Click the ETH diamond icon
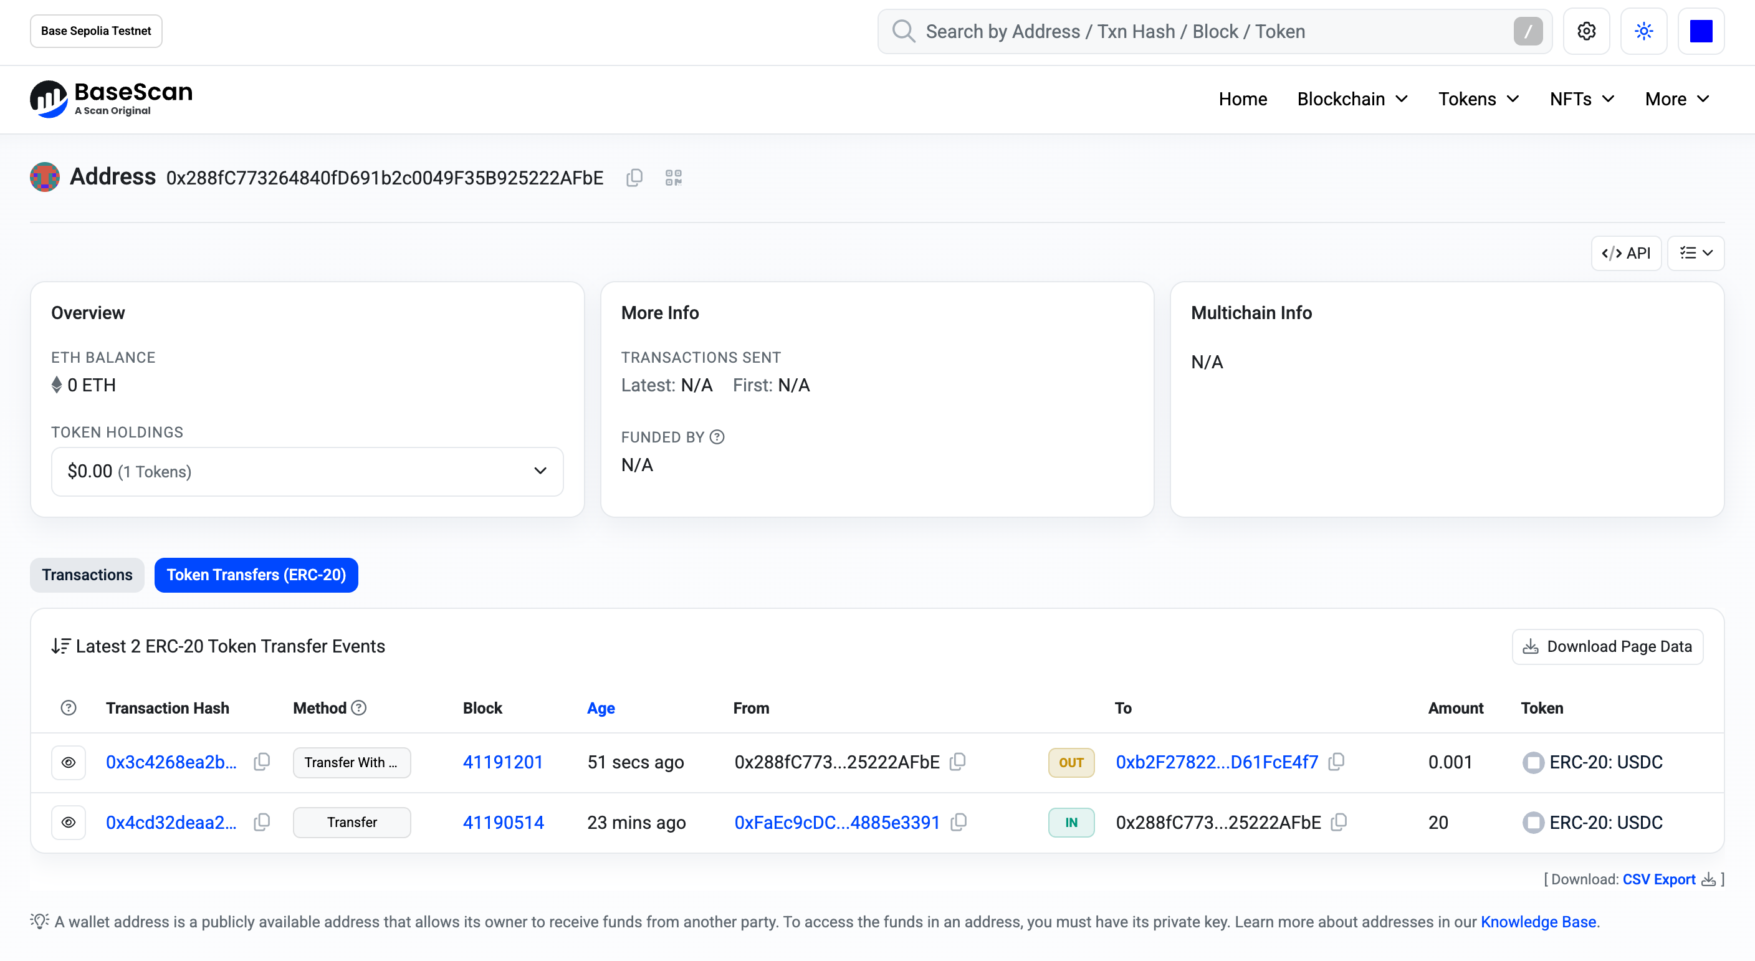 [x=57, y=385]
